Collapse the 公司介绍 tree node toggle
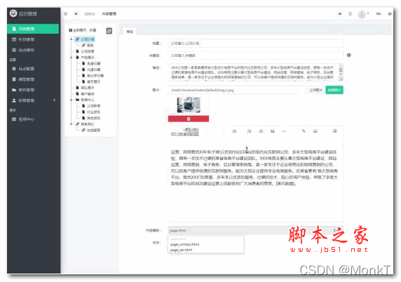 pyautogui.click(x=72, y=39)
